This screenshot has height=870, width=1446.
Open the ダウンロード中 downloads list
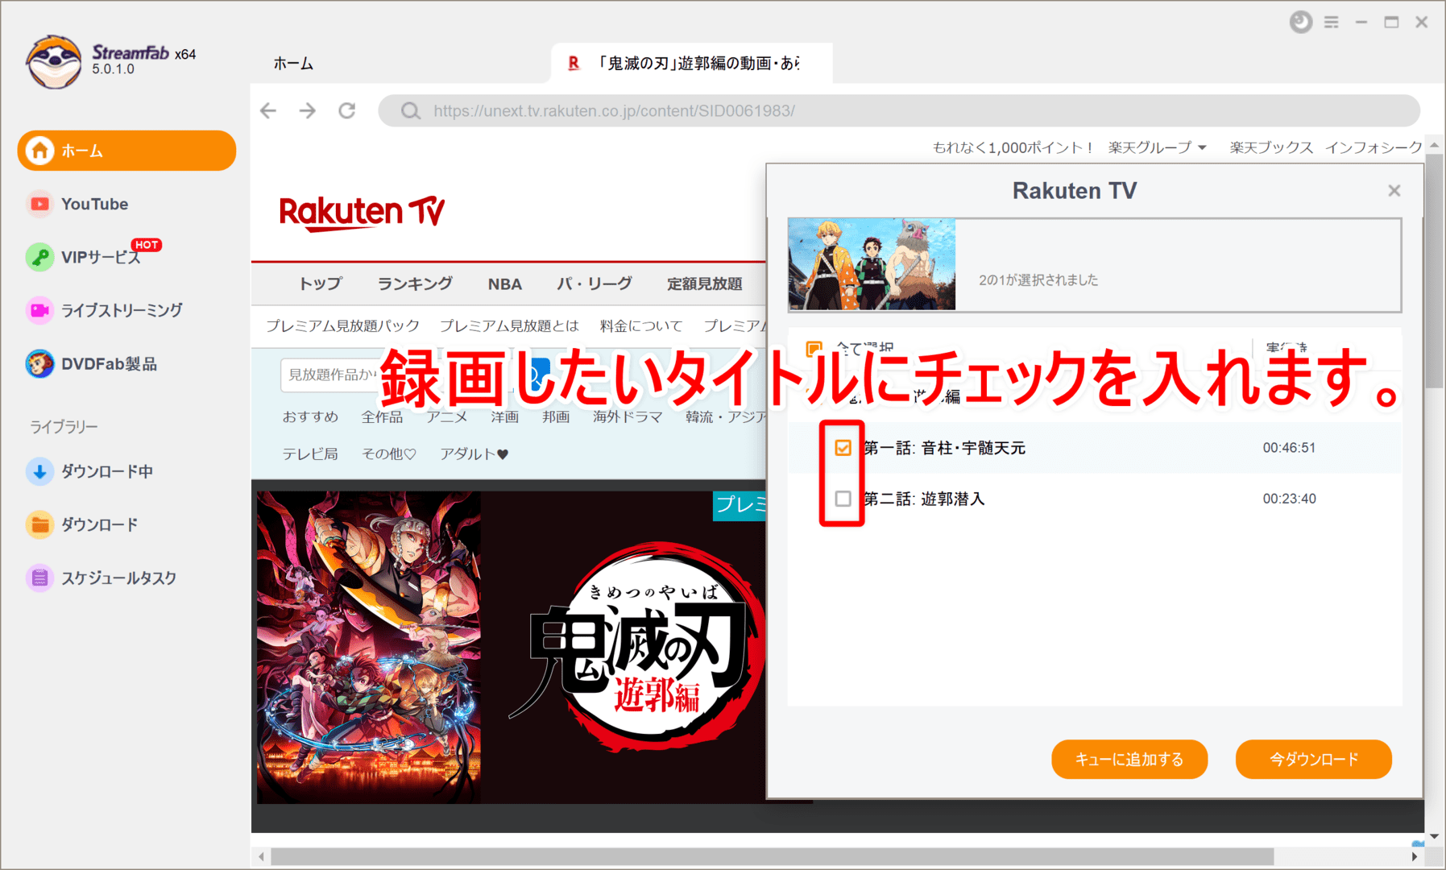coord(106,470)
